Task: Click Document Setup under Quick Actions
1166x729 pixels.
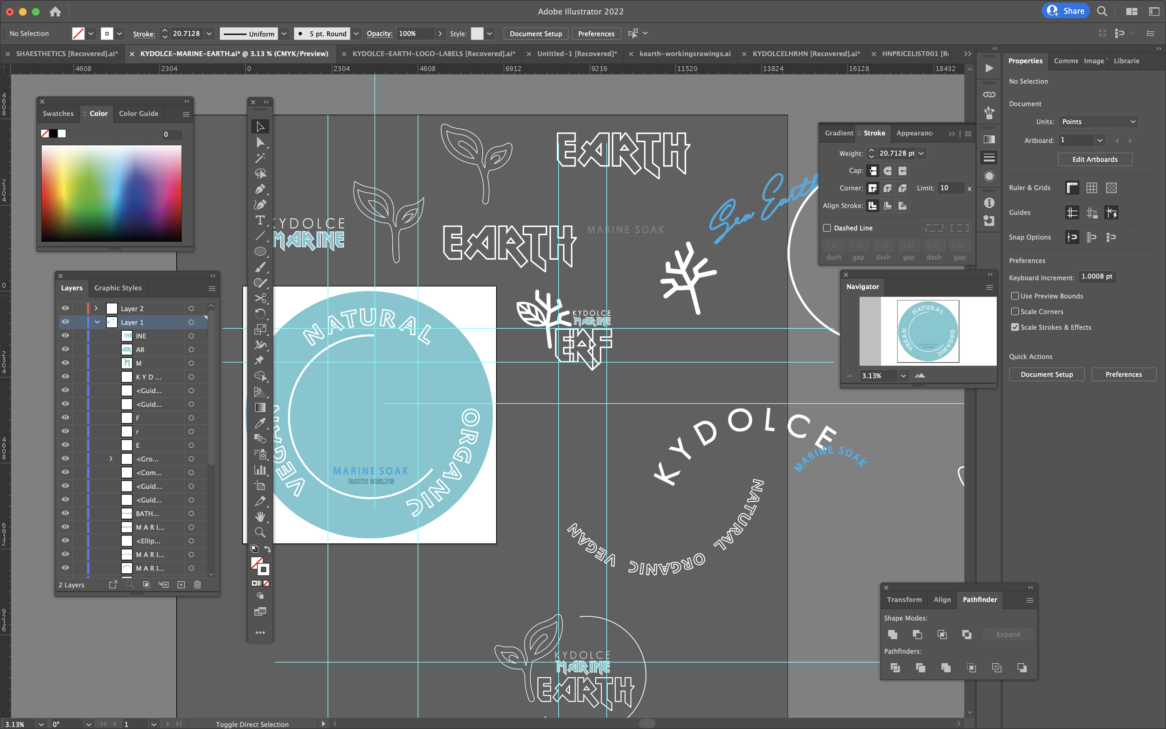Action: click(x=1047, y=375)
